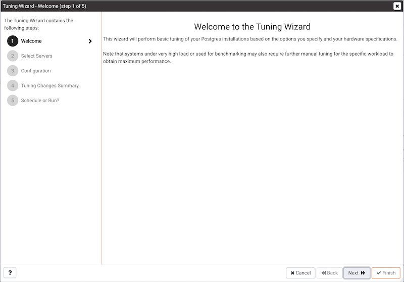Click the note starting 'Note that systems under'

[x=248, y=58]
